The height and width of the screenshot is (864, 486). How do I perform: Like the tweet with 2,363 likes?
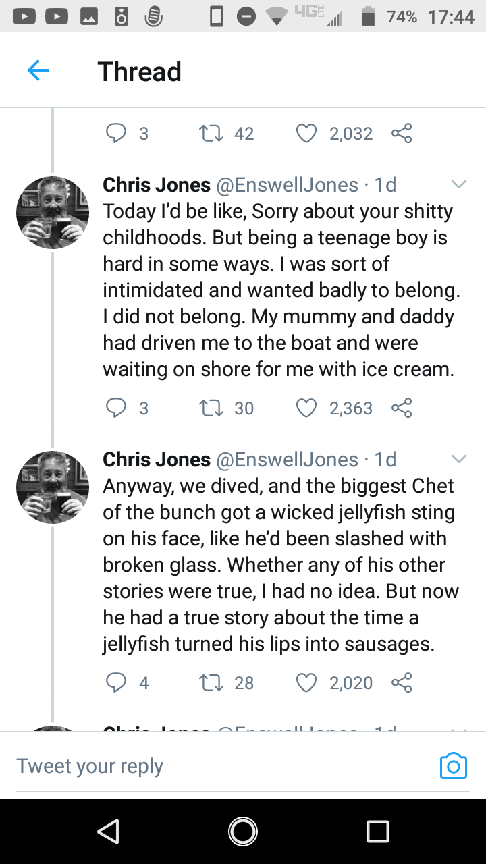click(x=307, y=408)
